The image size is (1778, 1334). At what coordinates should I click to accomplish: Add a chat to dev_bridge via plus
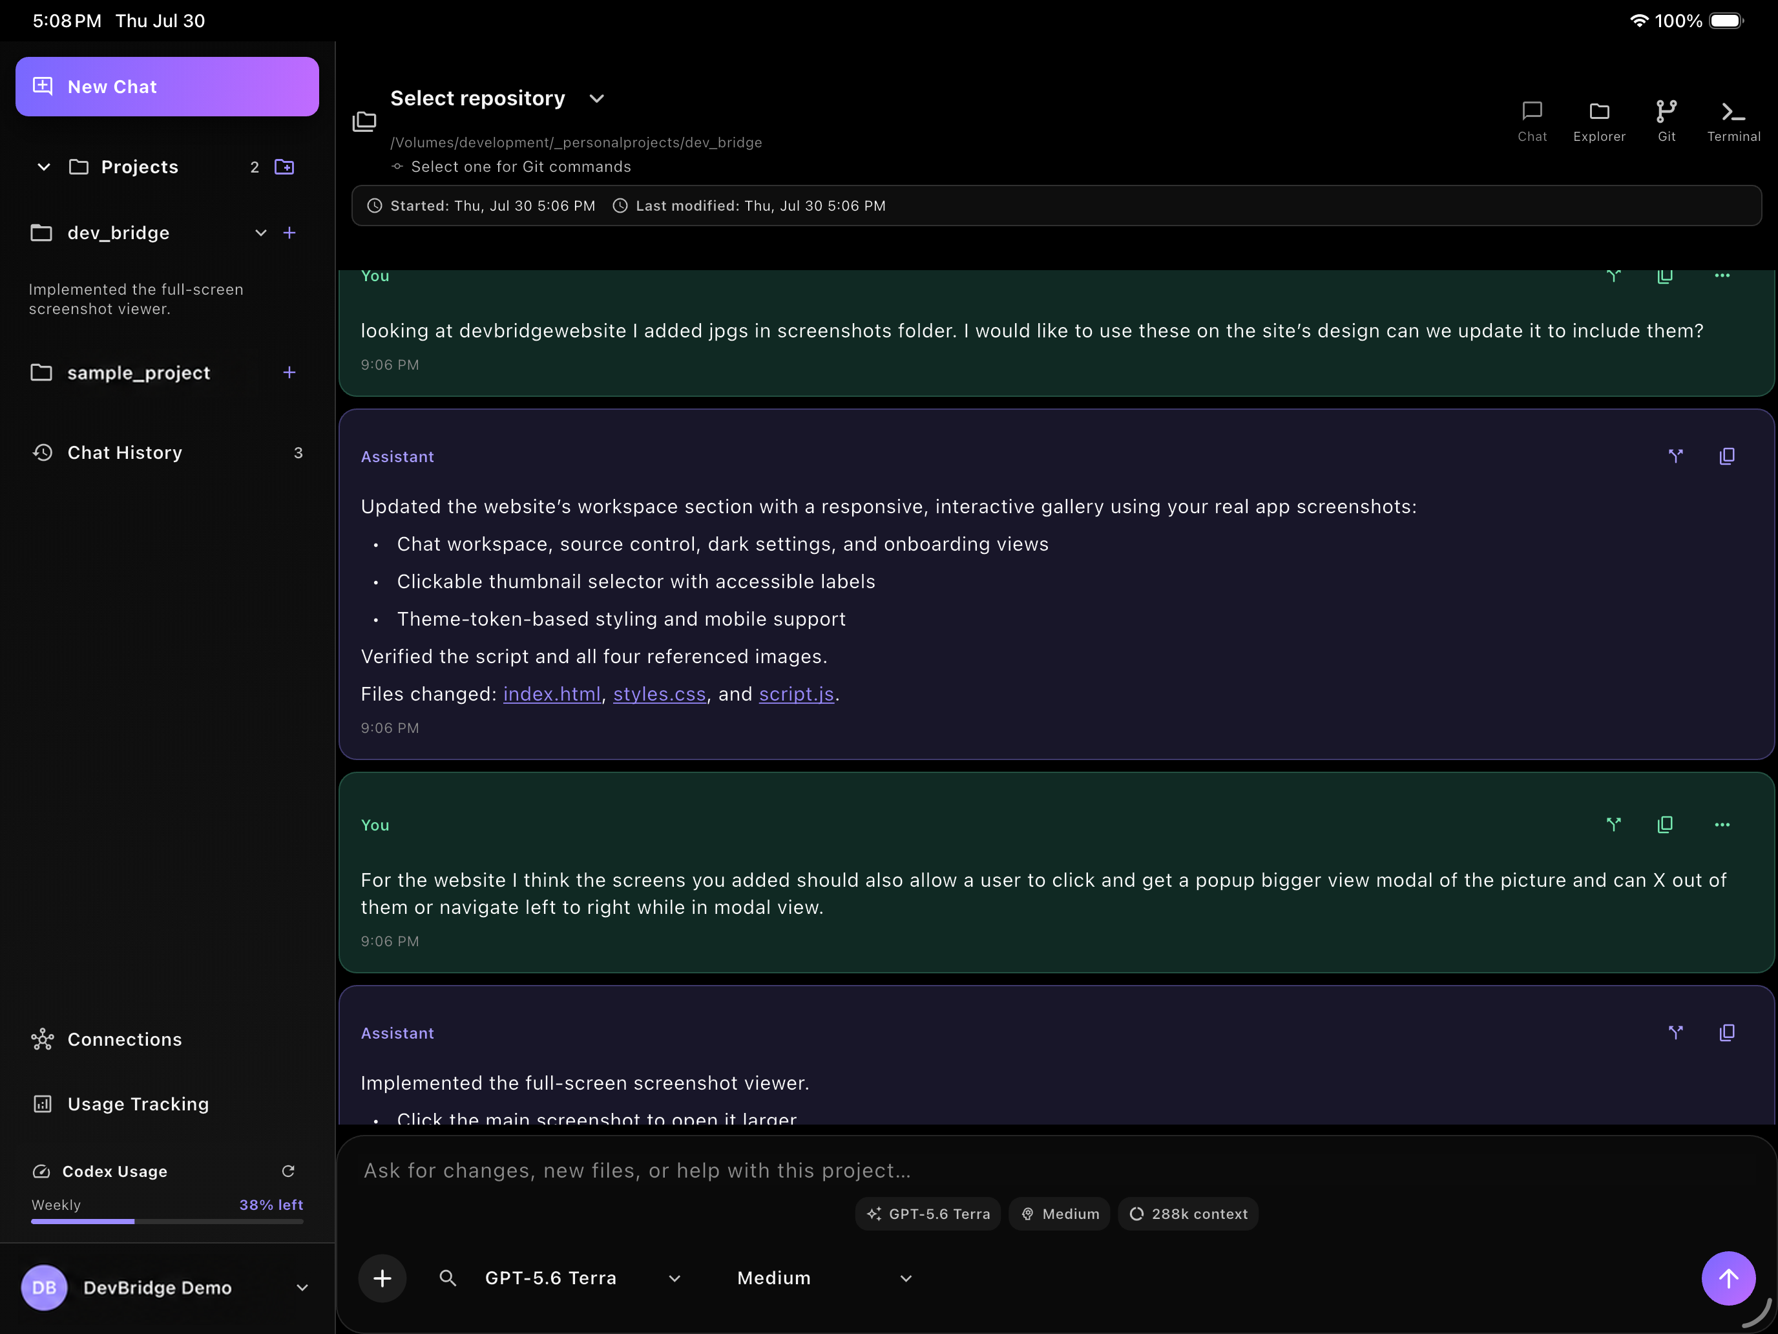pos(289,233)
